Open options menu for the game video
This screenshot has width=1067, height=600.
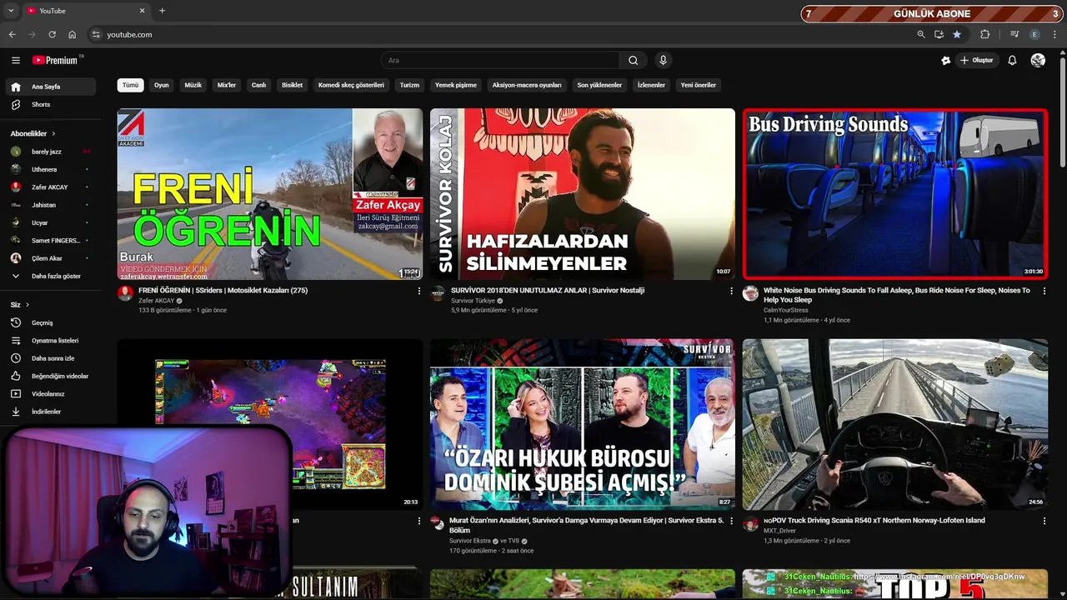[418, 521]
